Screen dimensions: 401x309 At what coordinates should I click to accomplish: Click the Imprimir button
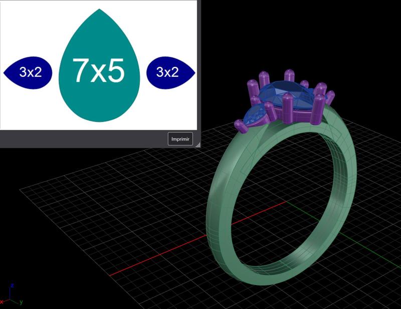[x=180, y=139]
